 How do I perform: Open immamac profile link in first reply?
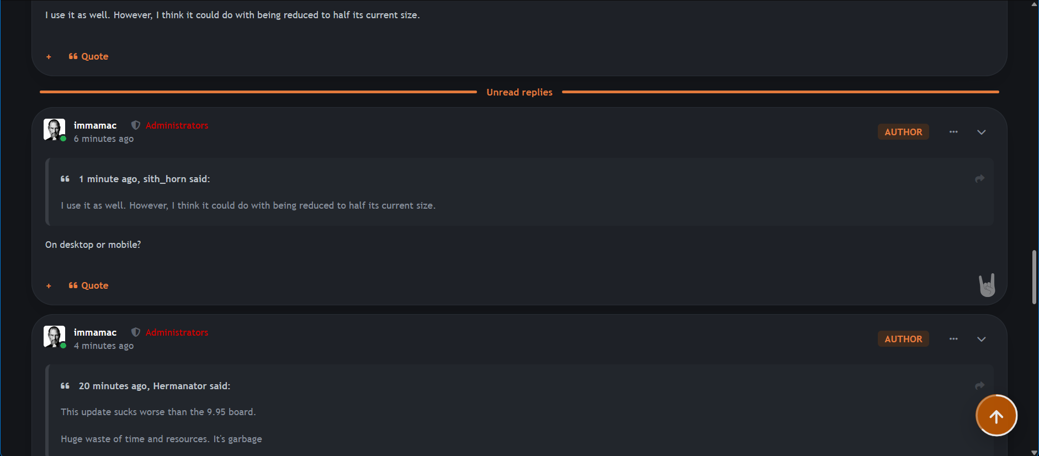coord(95,125)
